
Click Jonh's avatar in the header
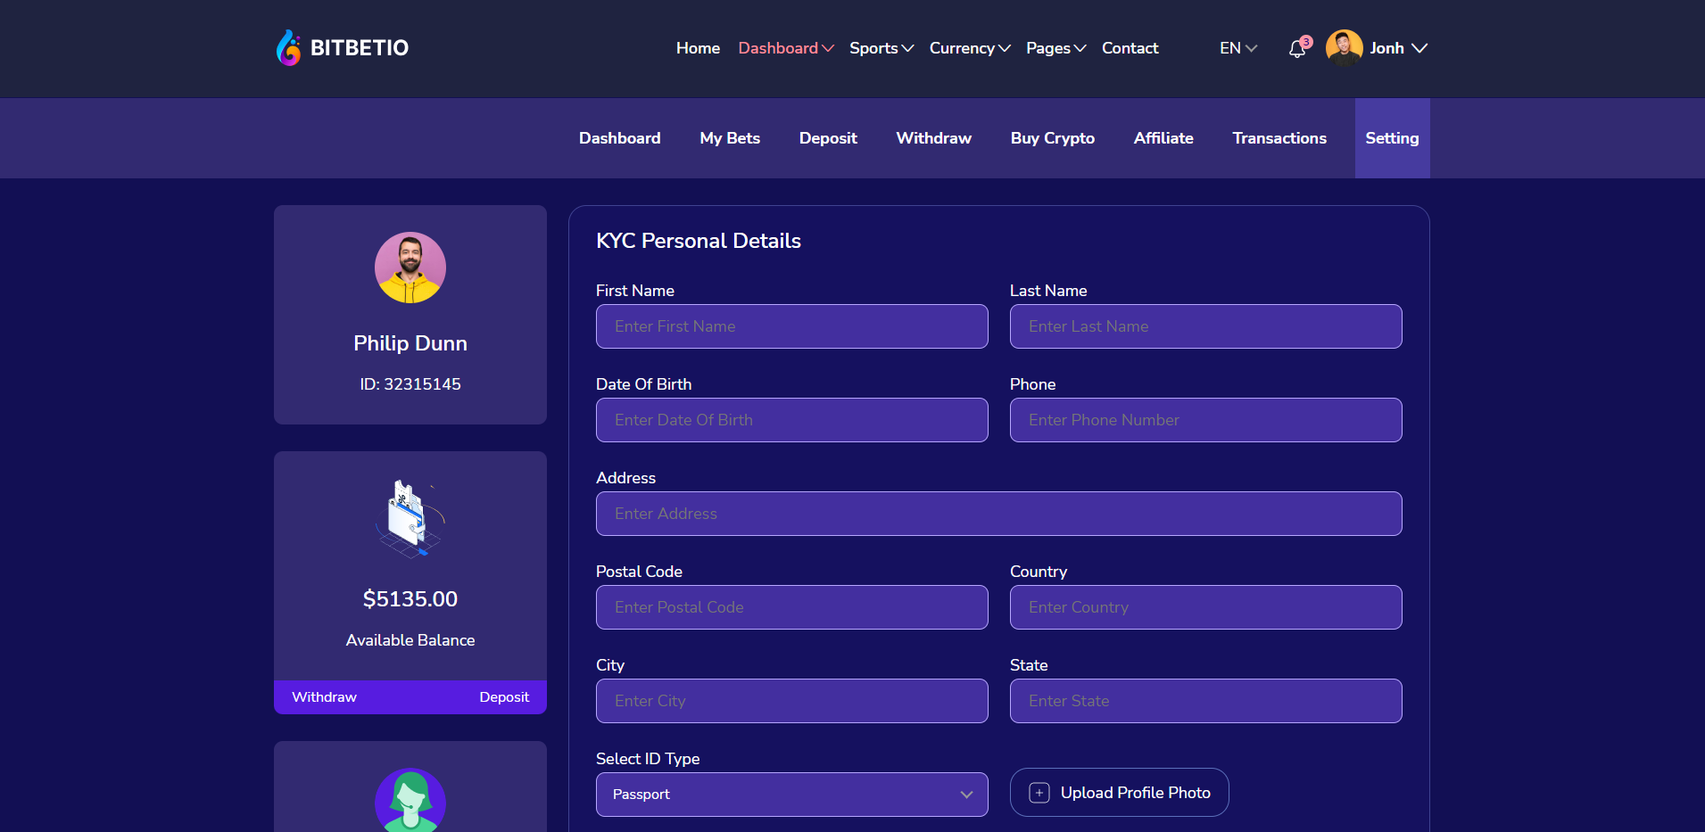tap(1344, 48)
